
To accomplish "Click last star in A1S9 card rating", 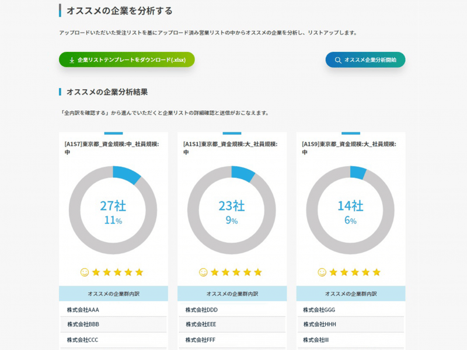I will pyautogui.click(x=377, y=272).
